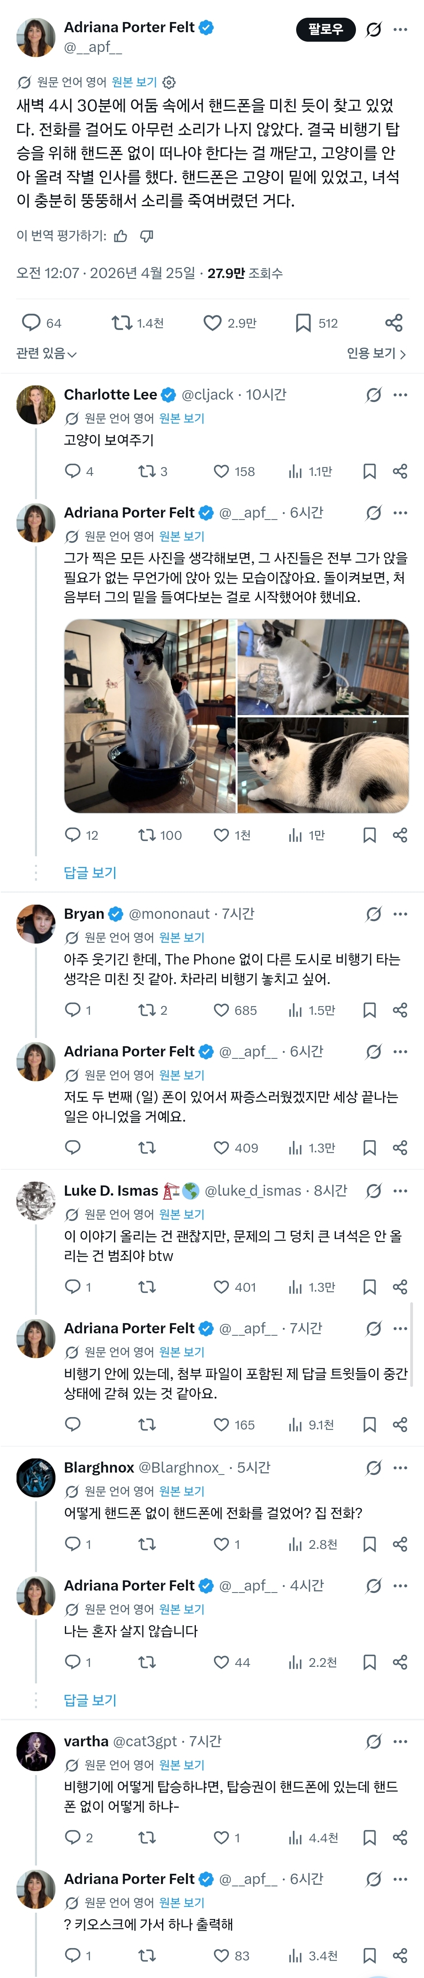Show original text of Charlotte Lee's reply
Image resolution: width=424 pixels, height=1978 pixels.
(181, 418)
